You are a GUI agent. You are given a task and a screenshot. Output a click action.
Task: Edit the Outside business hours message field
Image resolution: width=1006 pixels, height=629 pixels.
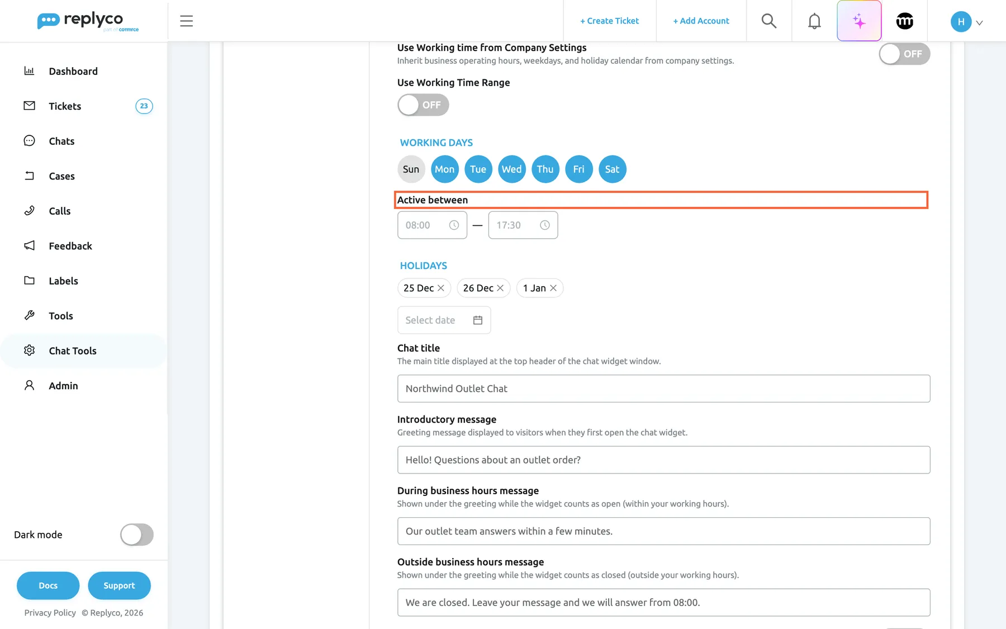click(663, 602)
